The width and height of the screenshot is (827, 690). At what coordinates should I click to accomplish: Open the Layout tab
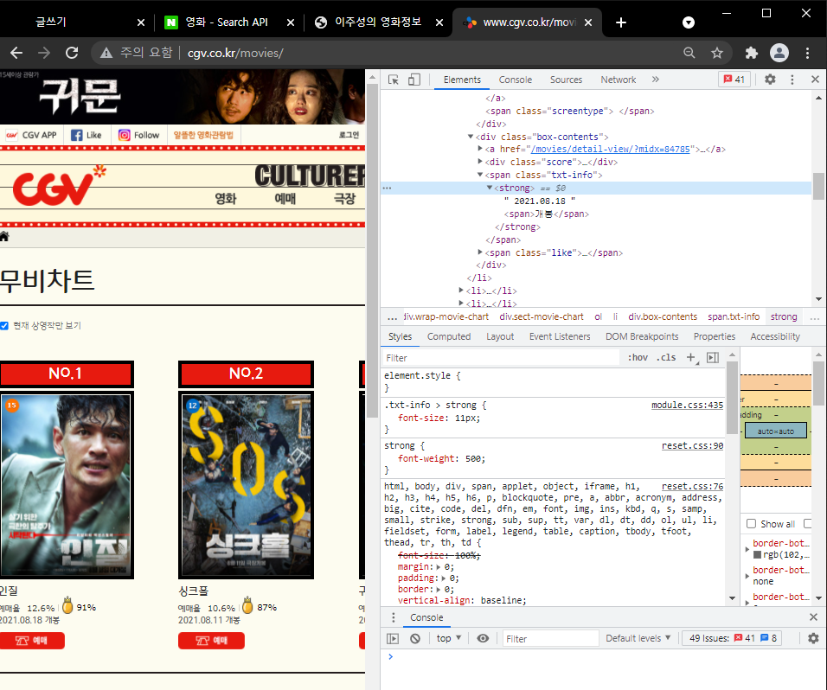[x=499, y=336]
